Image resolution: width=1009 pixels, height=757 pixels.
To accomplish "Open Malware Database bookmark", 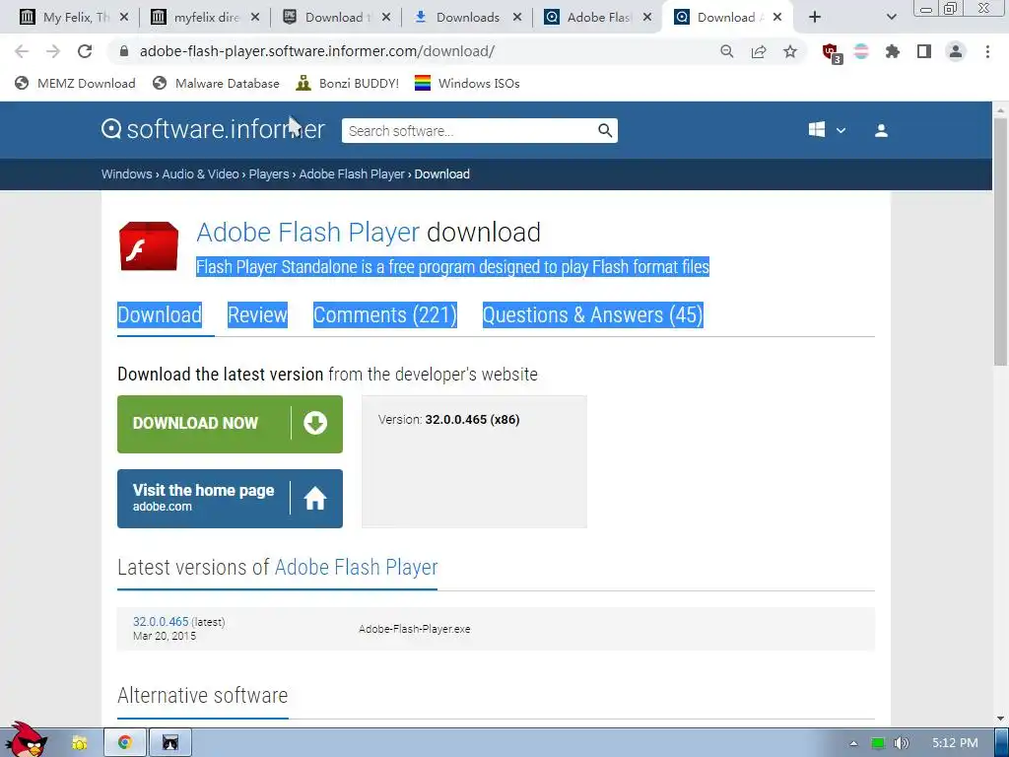I will click(217, 83).
